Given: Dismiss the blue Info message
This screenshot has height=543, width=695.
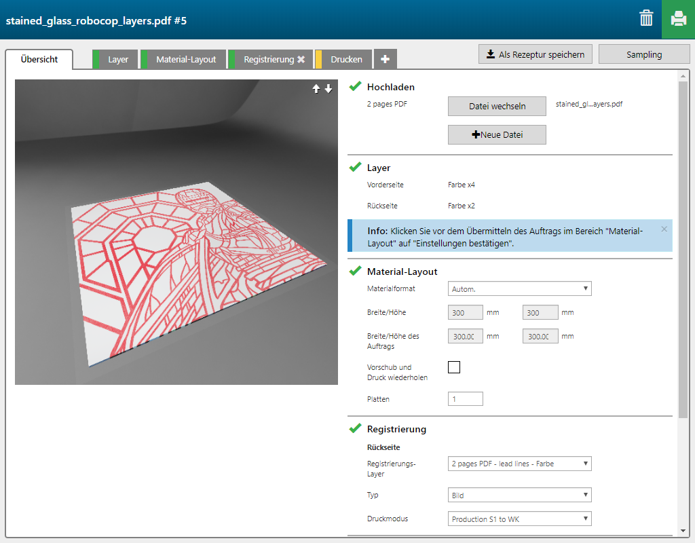Looking at the screenshot, I should point(664,229).
